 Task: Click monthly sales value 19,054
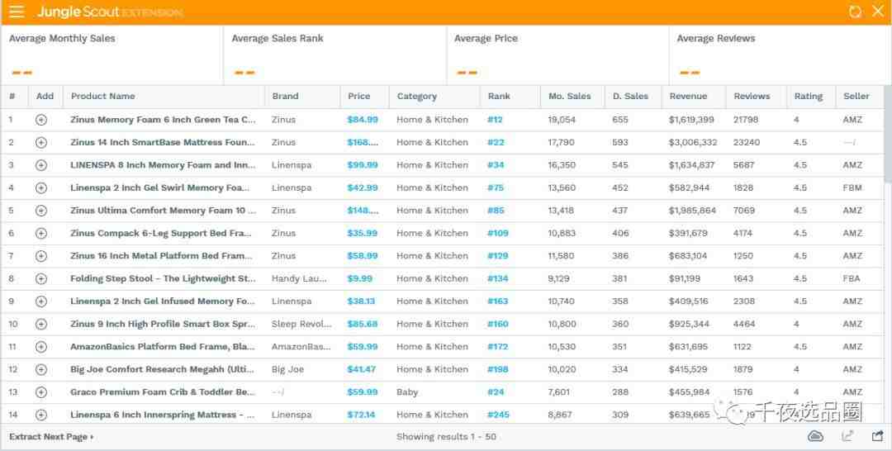click(x=562, y=120)
